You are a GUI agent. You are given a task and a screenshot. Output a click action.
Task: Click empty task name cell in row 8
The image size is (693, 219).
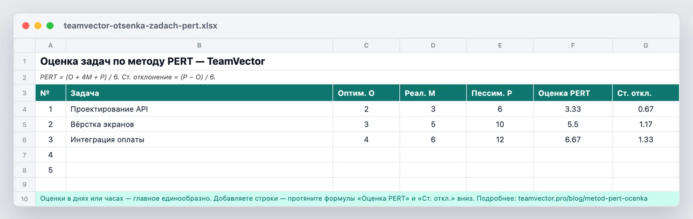tap(199, 170)
